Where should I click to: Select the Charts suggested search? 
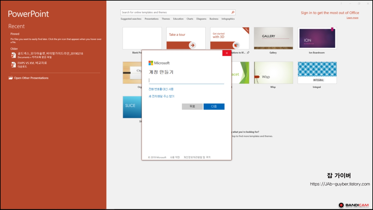(190, 19)
